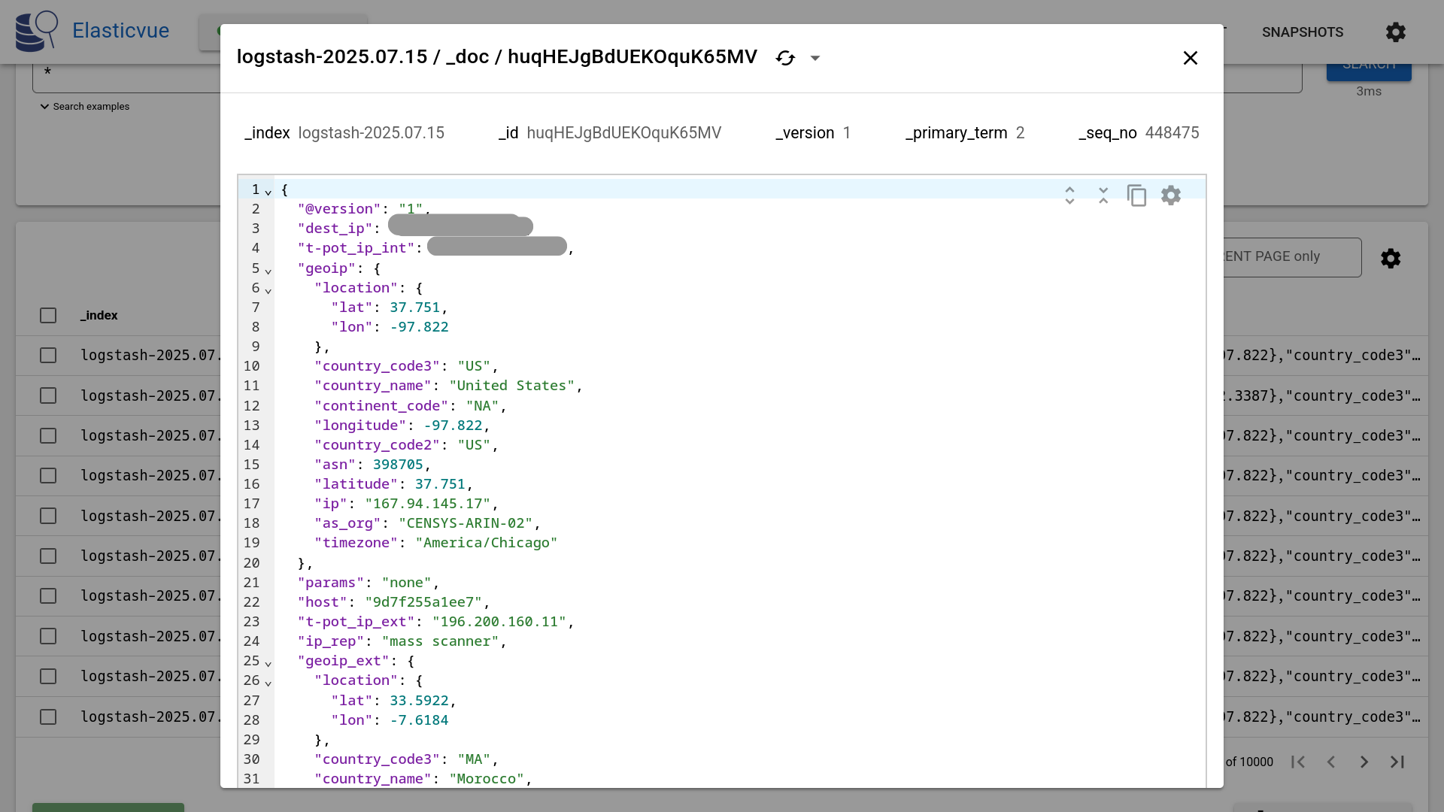Collapse the geoip_ext fold arrow

click(268, 663)
